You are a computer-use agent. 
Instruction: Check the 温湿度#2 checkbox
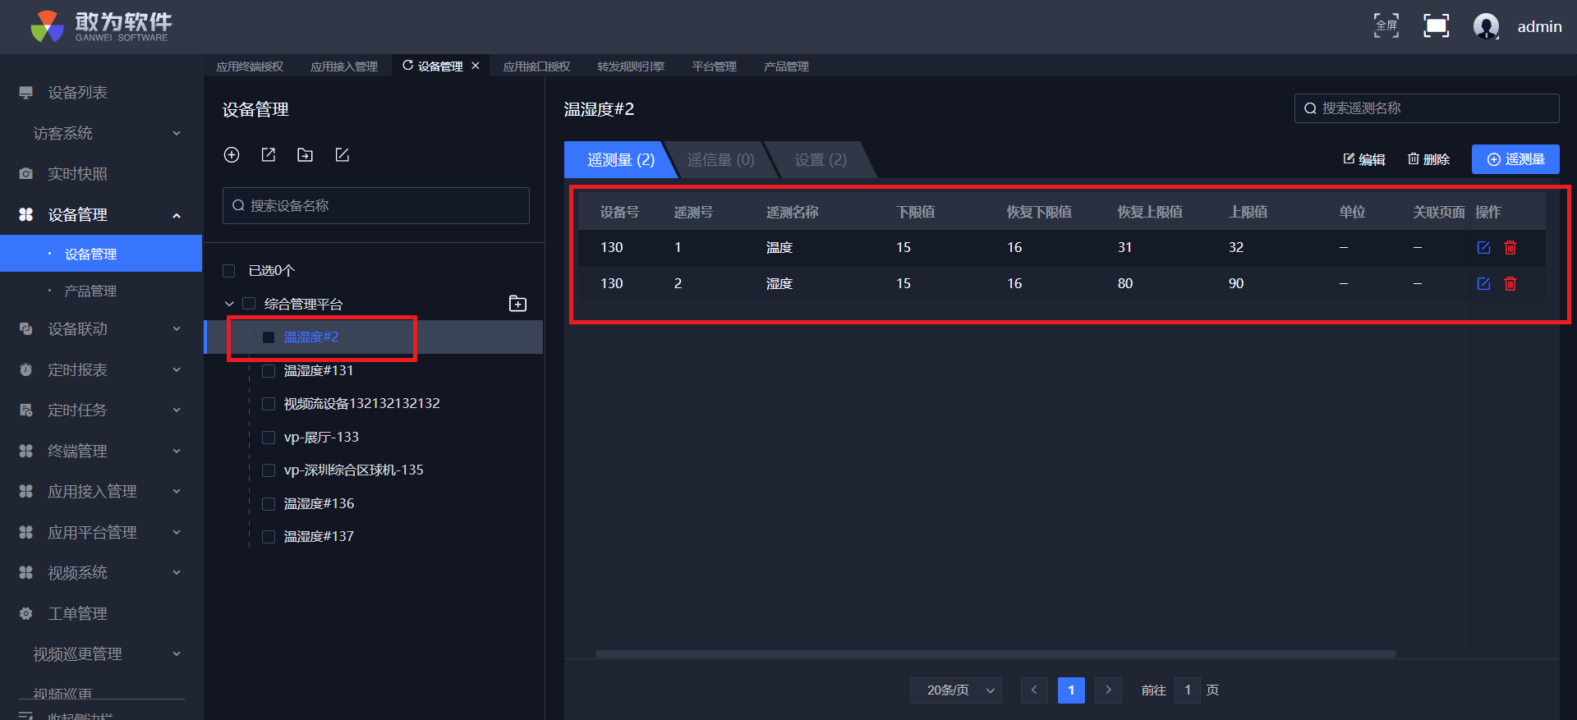(x=269, y=337)
